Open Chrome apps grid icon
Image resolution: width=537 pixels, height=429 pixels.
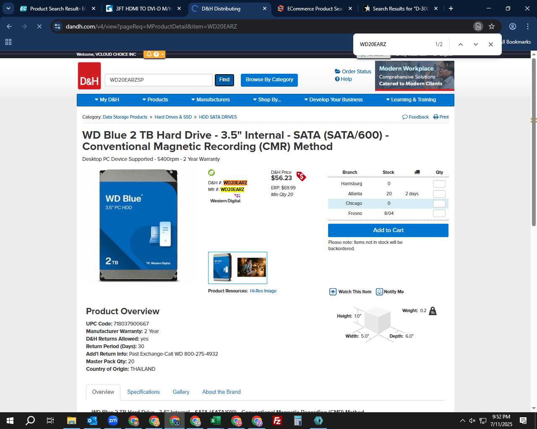coord(8,42)
